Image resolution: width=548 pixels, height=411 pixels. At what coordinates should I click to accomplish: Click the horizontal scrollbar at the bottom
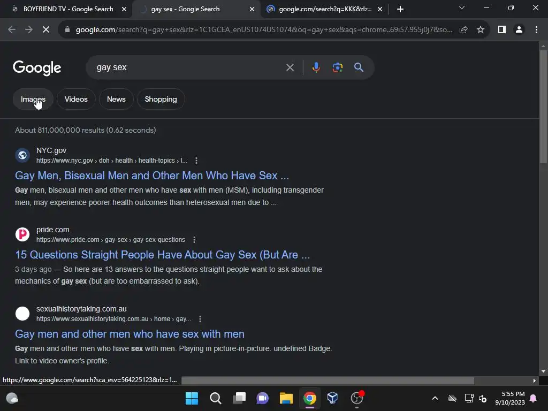tap(328, 380)
